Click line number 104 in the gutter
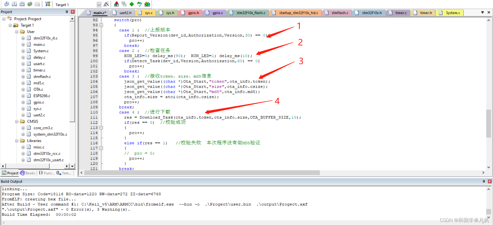This screenshot has height=225, width=493. coord(94,82)
